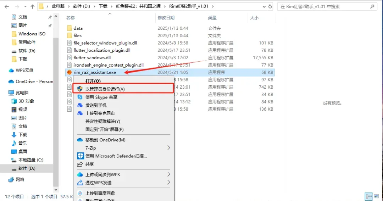Sort by 类型 column header
The width and height of the screenshot is (383, 201).
[x=212, y=18]
